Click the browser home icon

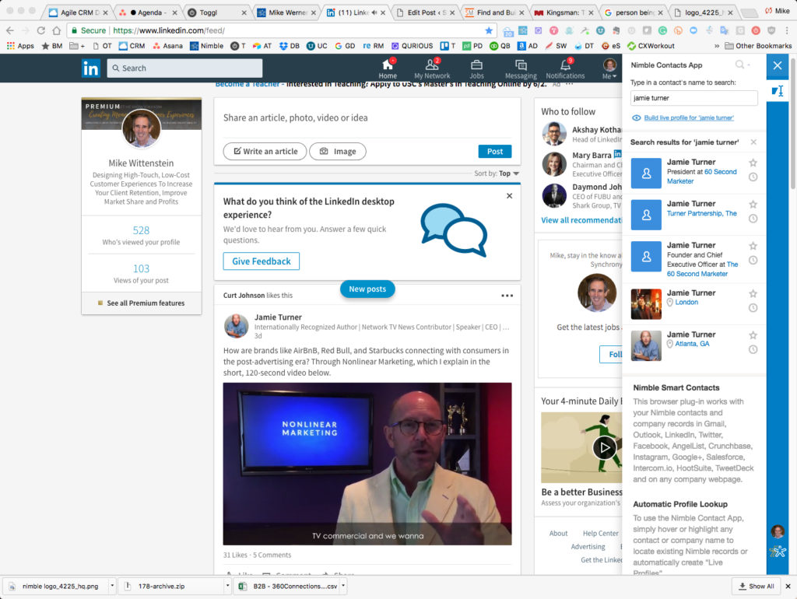(x=56, y=30)
